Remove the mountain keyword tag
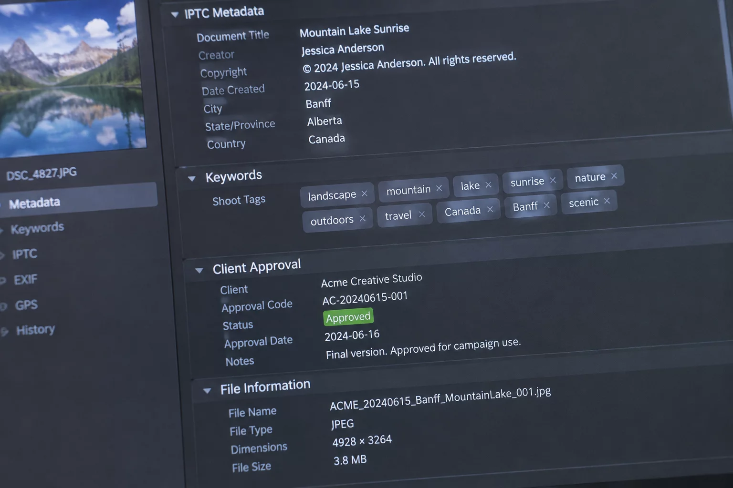Image resolution: width=733 pixels, height=488 pixels. pos(439,188)
